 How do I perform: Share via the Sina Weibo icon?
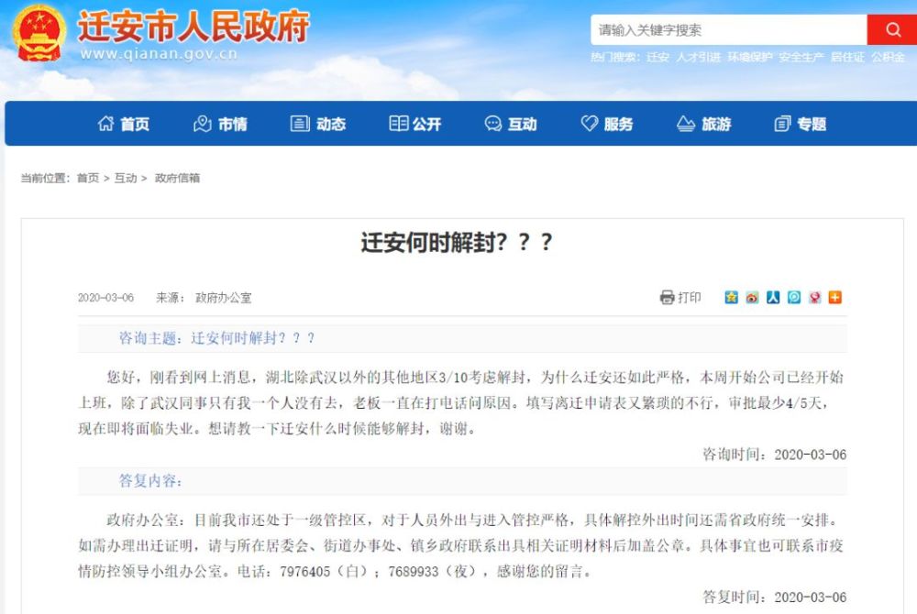[x=752, y=297]
